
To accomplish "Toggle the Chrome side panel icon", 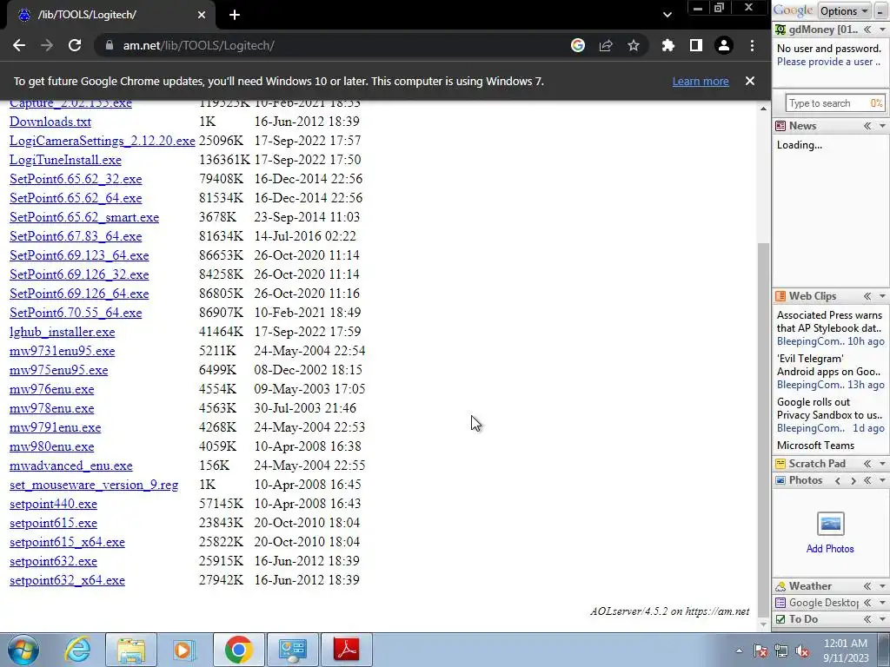I will [x=696, y=45].
